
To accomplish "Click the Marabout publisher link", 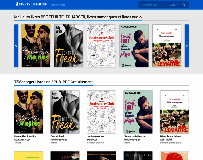I will coord(92,139).
